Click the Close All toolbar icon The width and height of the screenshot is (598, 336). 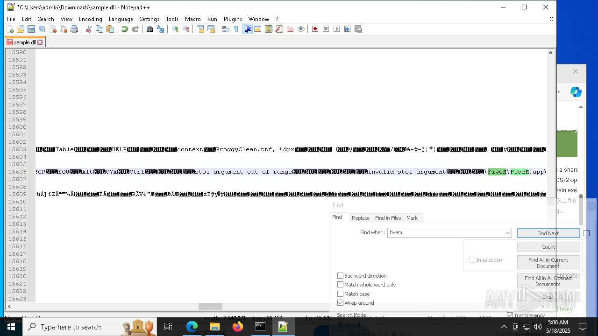click(x=64, y=29)
